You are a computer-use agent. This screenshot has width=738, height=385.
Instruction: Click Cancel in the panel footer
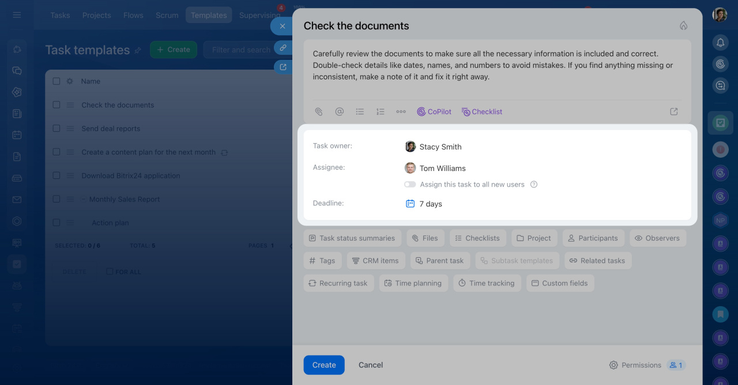(371, 365)
